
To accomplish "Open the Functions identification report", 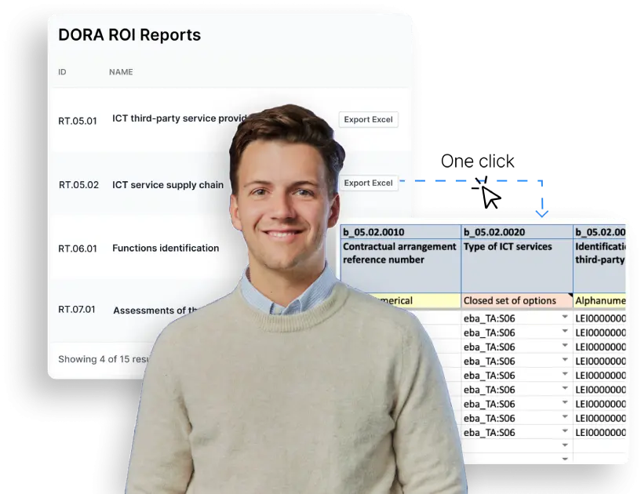I will tap(166, 248).
